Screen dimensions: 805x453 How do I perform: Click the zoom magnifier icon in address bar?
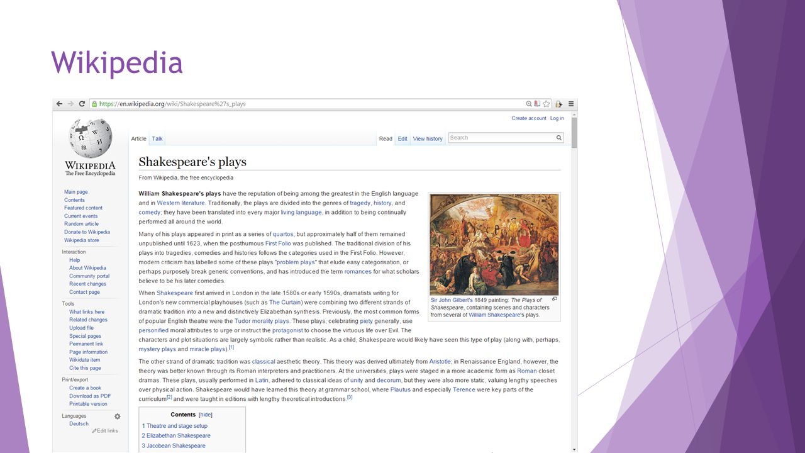(530, 104)
